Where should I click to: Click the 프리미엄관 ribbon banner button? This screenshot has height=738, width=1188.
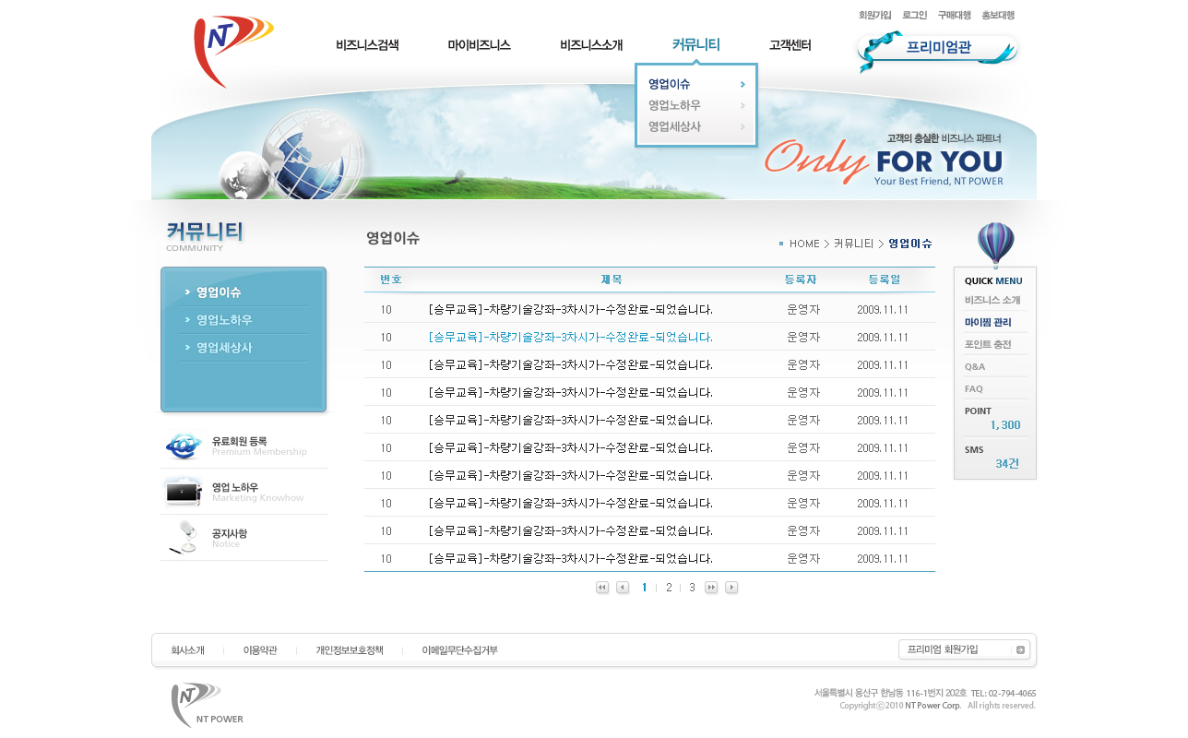937,49
